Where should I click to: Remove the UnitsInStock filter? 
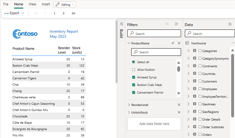(x=179, y=113)
